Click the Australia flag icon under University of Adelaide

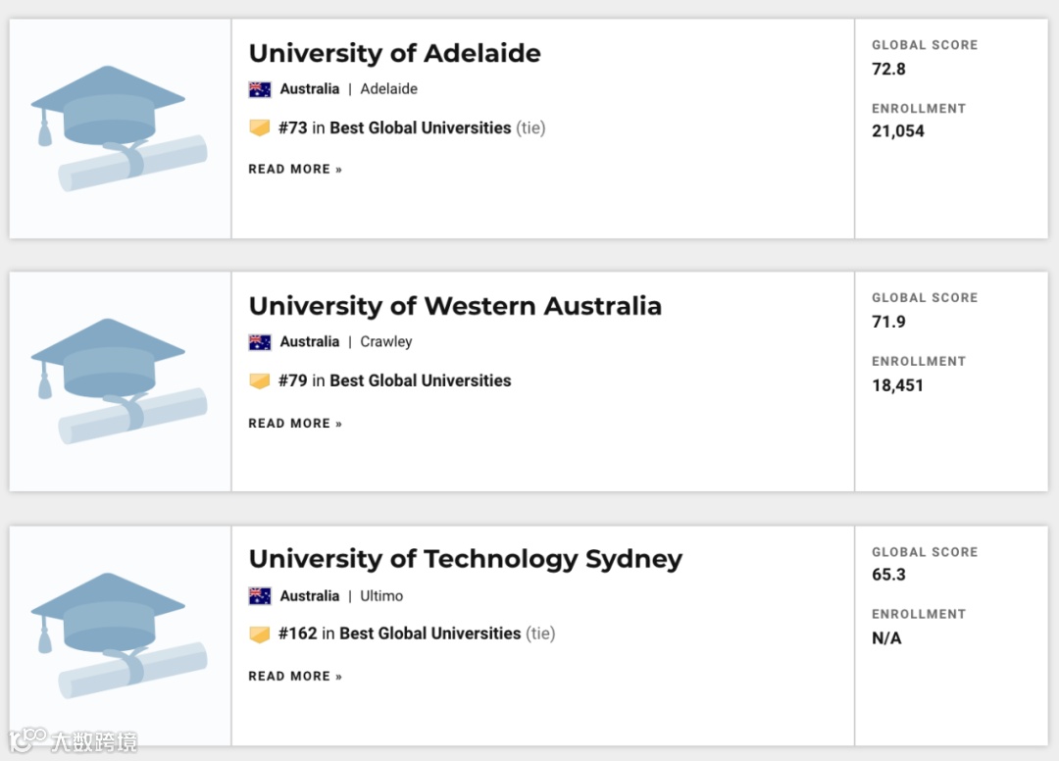click(x=260, y=89)
